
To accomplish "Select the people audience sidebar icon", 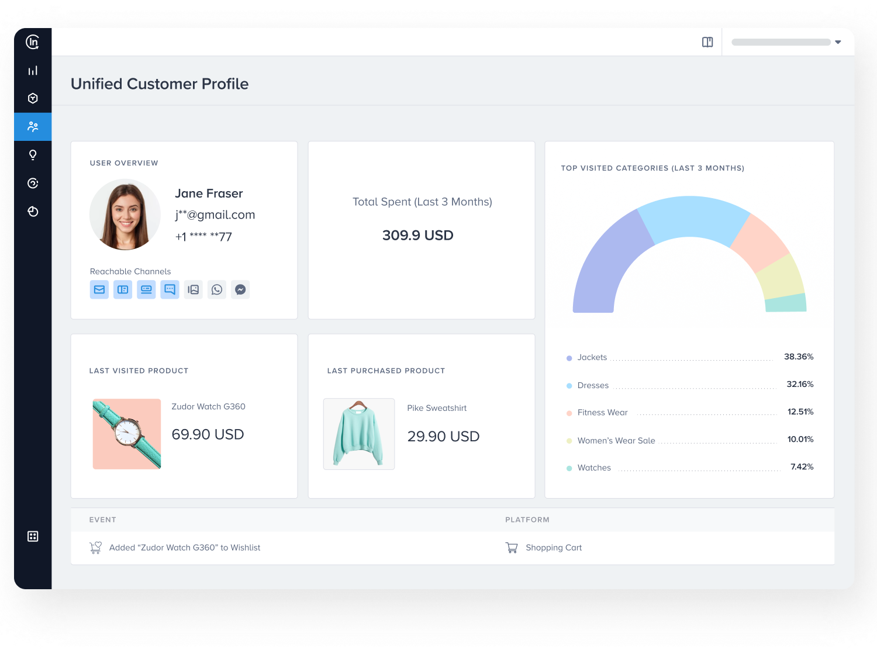I will 33,127.
